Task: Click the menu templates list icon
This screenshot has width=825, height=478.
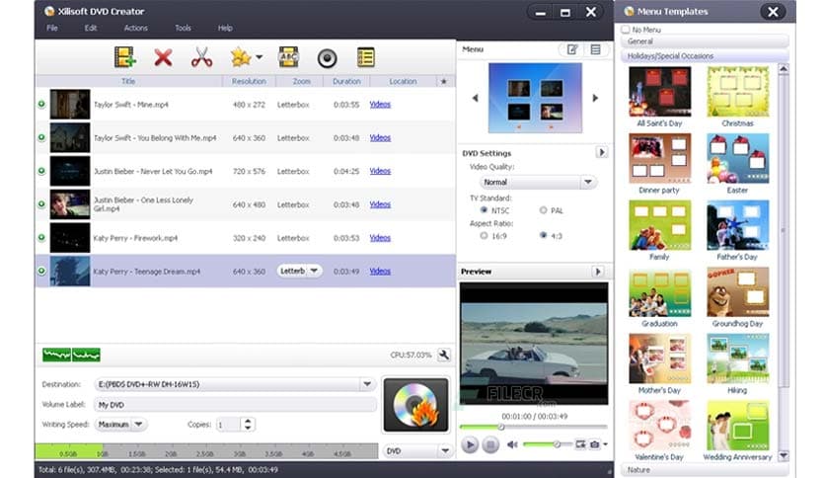Action: tap(596, 49)
